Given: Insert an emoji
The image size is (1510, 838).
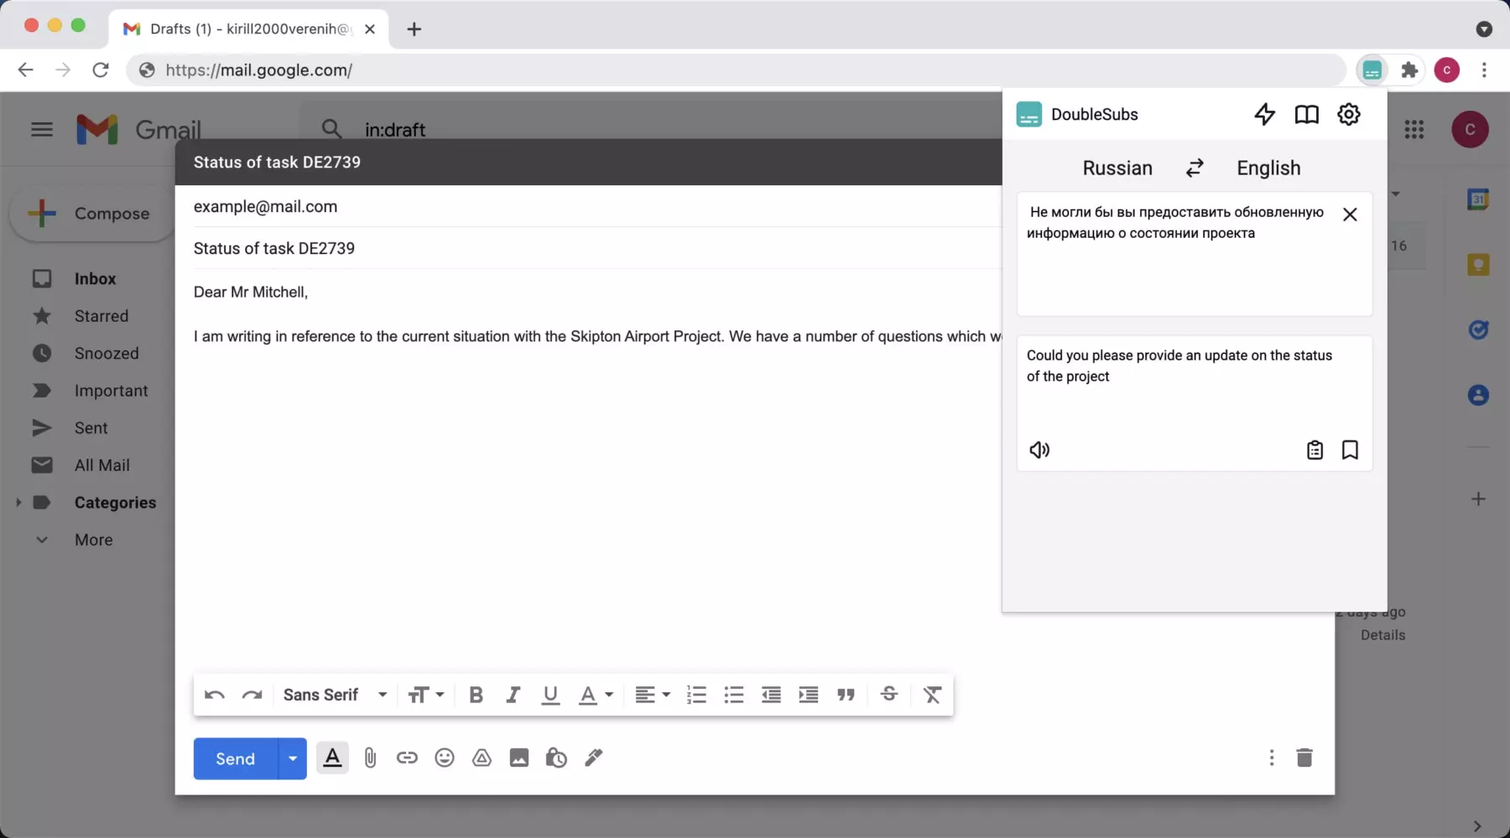Looking at the screenshot, I should (x=445, y=758).
